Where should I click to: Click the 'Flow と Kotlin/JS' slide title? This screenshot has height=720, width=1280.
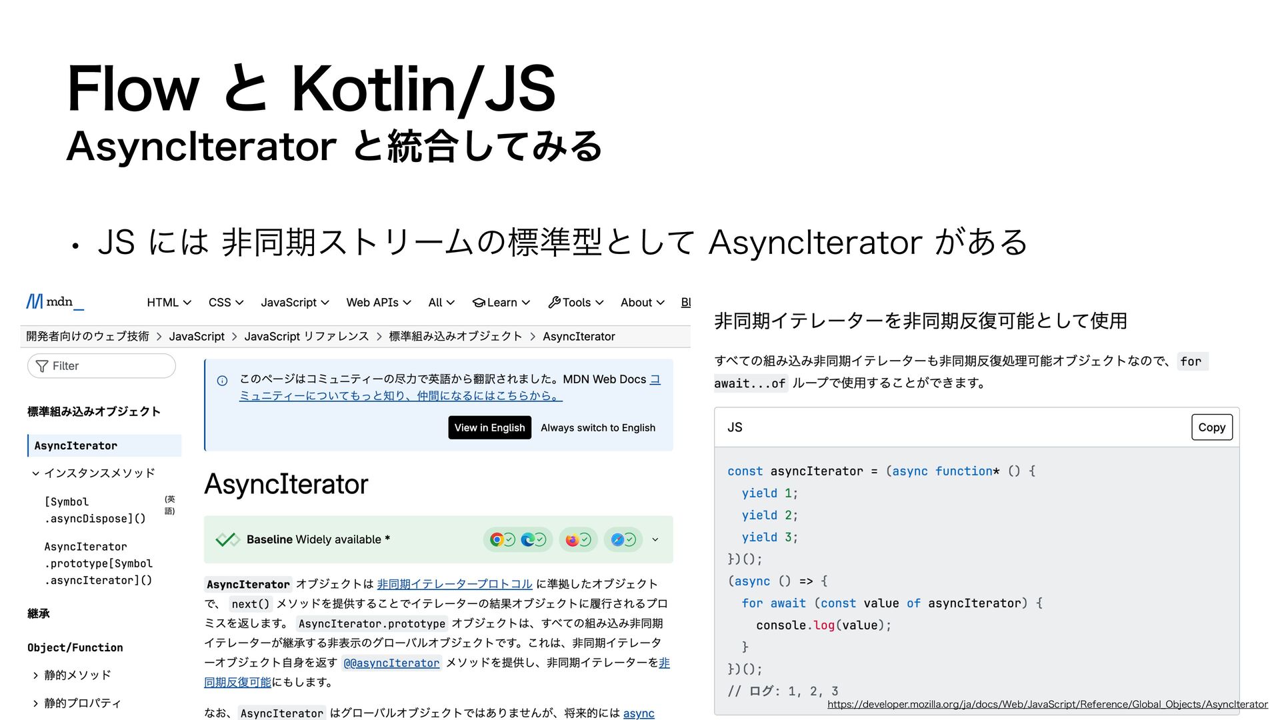click(311, 88)
